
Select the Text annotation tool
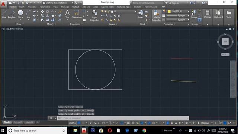[67, 15]
